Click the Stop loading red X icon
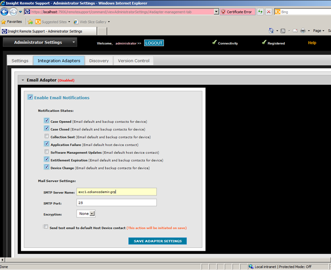 point(269,12)
